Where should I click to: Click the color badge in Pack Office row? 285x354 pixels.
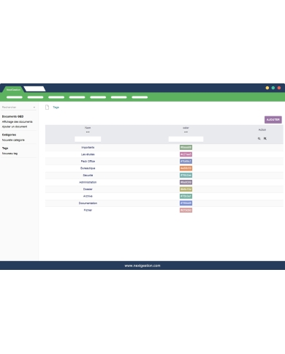pos(186,161)
